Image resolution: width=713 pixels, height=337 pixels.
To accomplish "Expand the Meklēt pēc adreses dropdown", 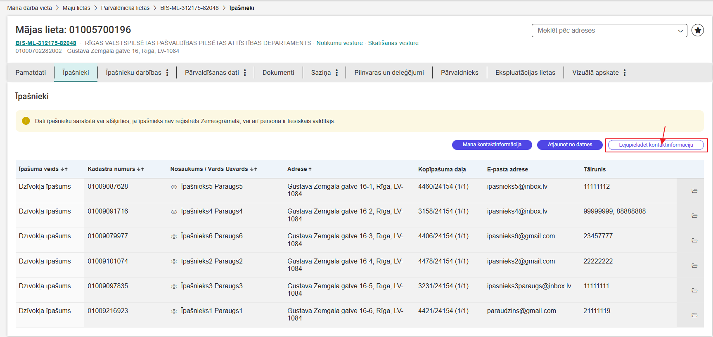I will pos(680,31).
